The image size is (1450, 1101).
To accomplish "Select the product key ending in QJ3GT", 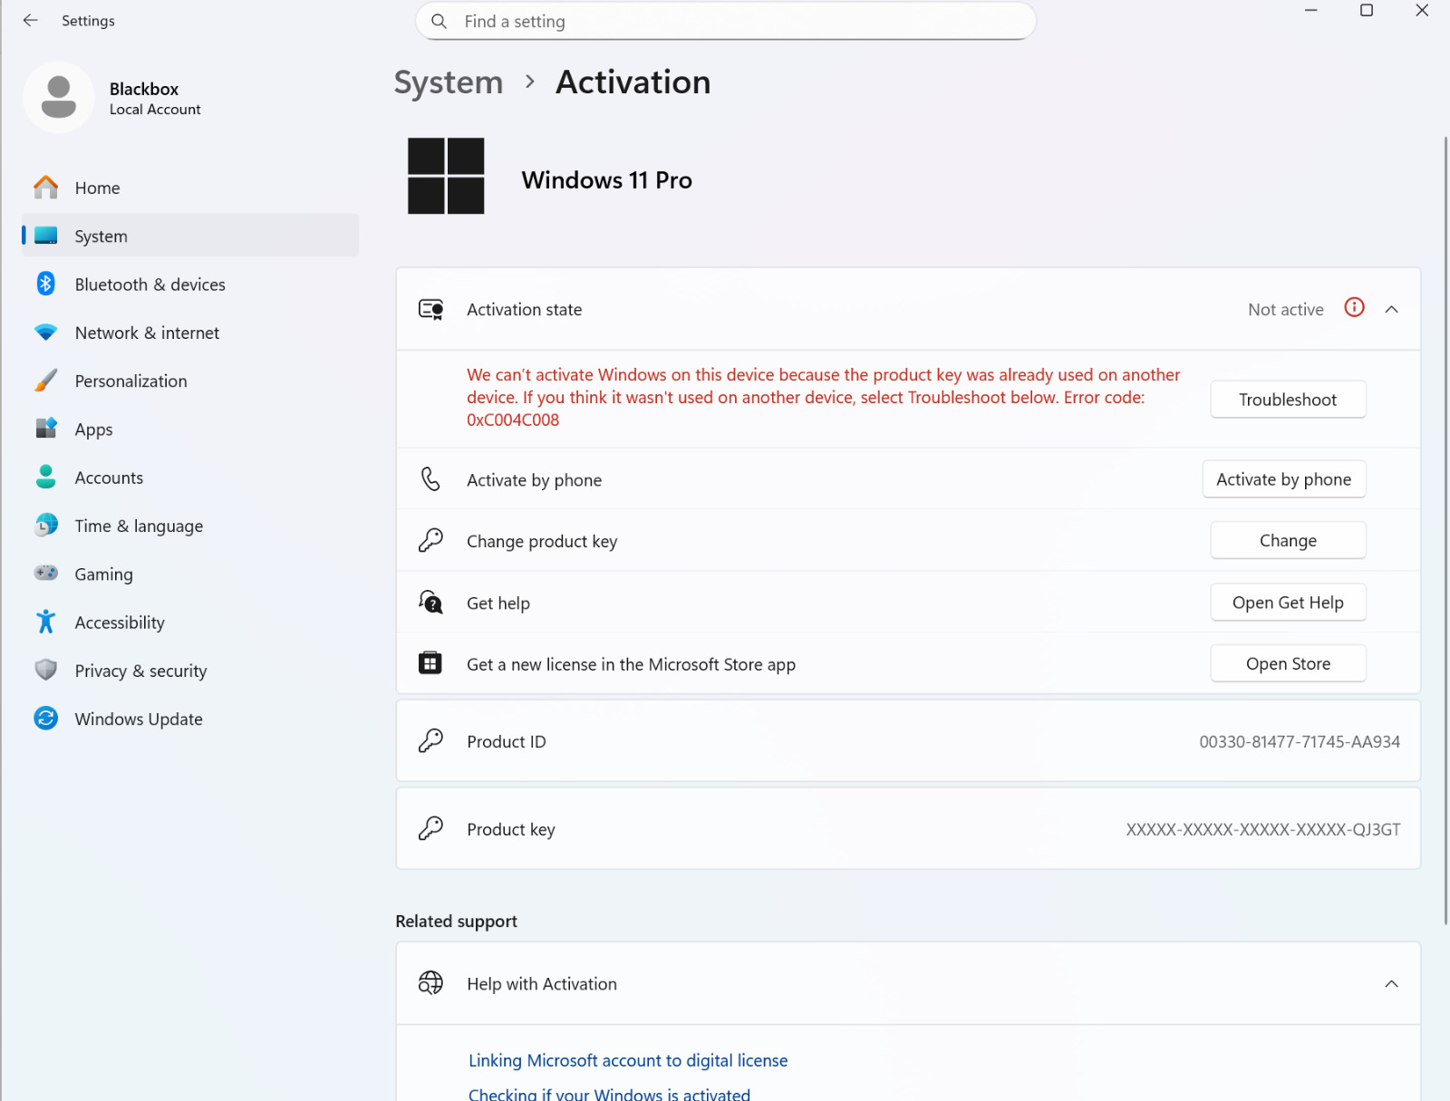I will [1263, 829].
